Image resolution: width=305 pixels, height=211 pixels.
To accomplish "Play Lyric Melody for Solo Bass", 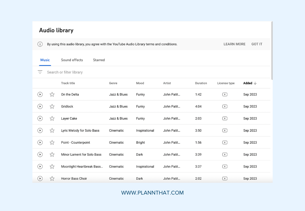I will click(x=40, y=131).
